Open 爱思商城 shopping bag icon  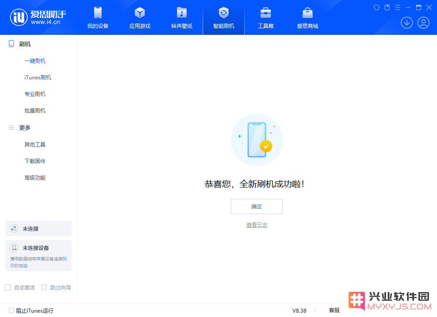[308, 13]
